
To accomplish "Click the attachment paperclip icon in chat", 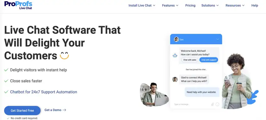I will point(212,104).
